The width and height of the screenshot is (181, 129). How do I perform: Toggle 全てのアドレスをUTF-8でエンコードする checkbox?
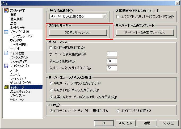click(x=118, y=16)
